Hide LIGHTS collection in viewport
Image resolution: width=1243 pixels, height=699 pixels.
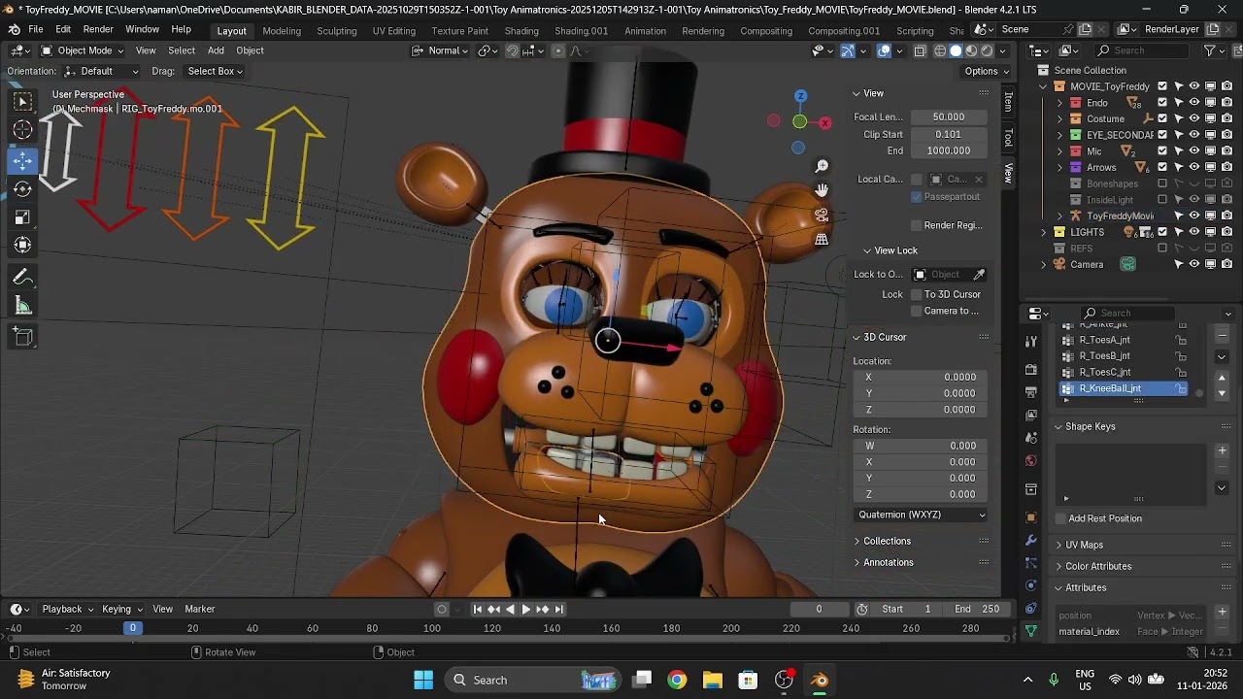1194,232
